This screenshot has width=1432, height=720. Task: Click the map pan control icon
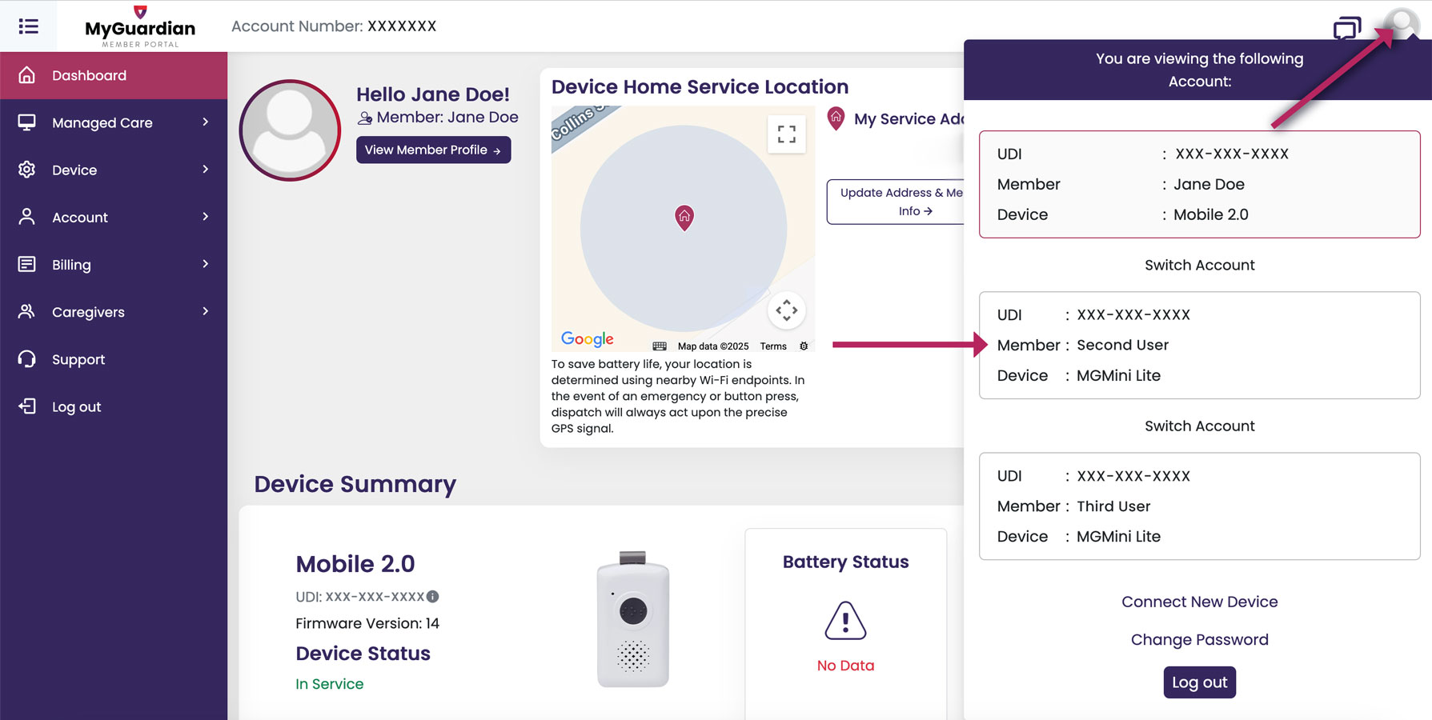786,310
